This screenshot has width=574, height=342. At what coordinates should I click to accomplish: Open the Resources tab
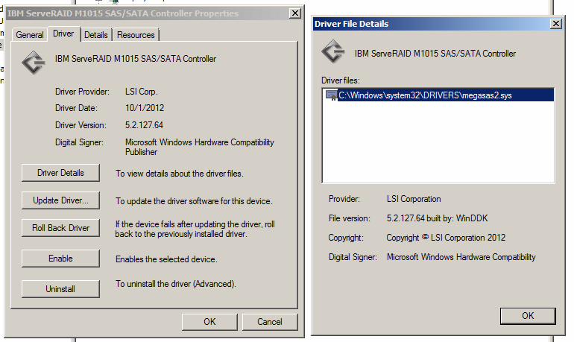[136, 35]
